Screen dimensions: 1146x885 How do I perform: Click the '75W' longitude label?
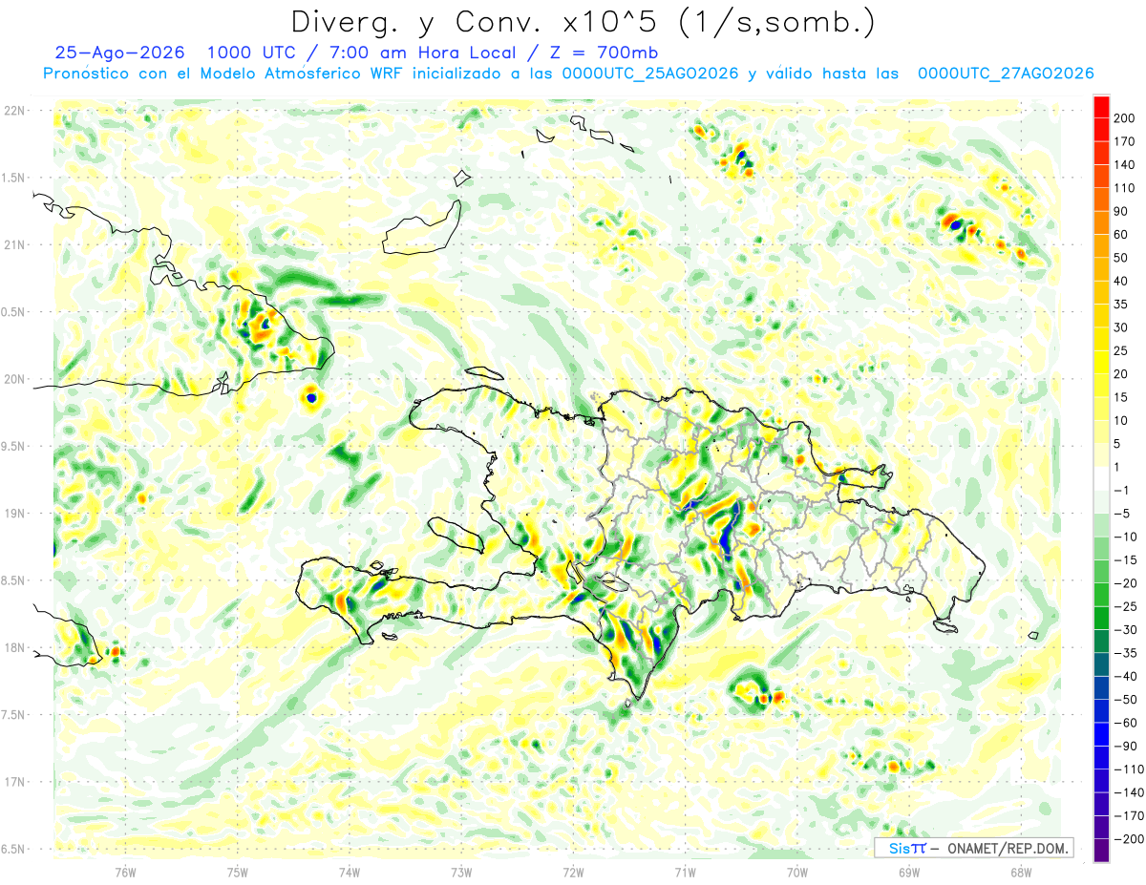[238, 872]
